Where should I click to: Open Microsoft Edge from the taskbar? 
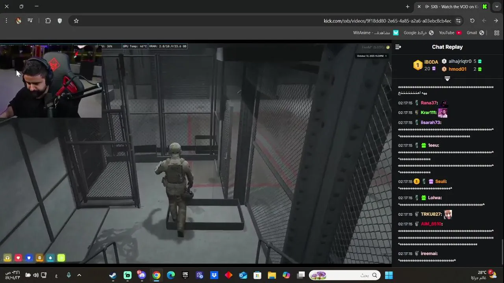click(171, 275)
